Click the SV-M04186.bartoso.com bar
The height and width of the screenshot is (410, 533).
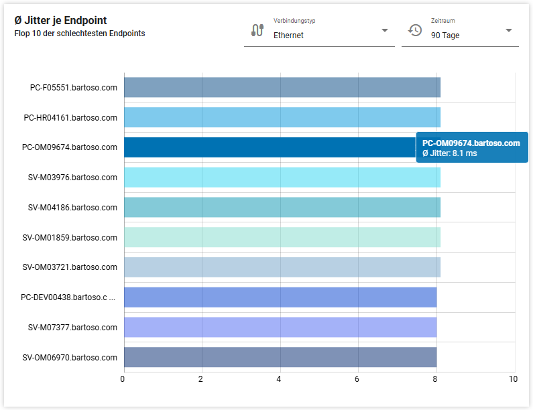tap(282, 207)
